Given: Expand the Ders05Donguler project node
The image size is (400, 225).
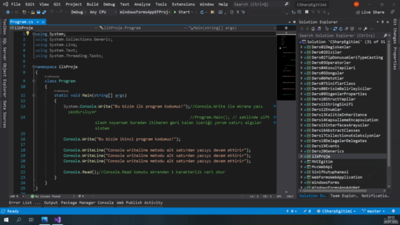Looking at the screenshot, I should [301, 73].
